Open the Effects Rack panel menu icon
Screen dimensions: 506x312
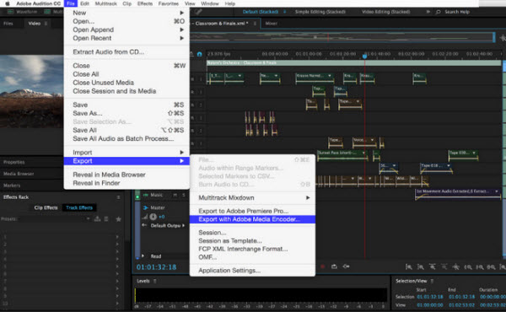point(118,197)
